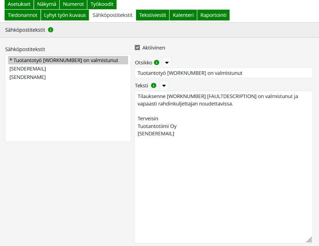The width and height of the screenshot is (319, 246).
Task: Click info icon beside Sähköpostitekstit heading
Action: click(x=51, y=30)
